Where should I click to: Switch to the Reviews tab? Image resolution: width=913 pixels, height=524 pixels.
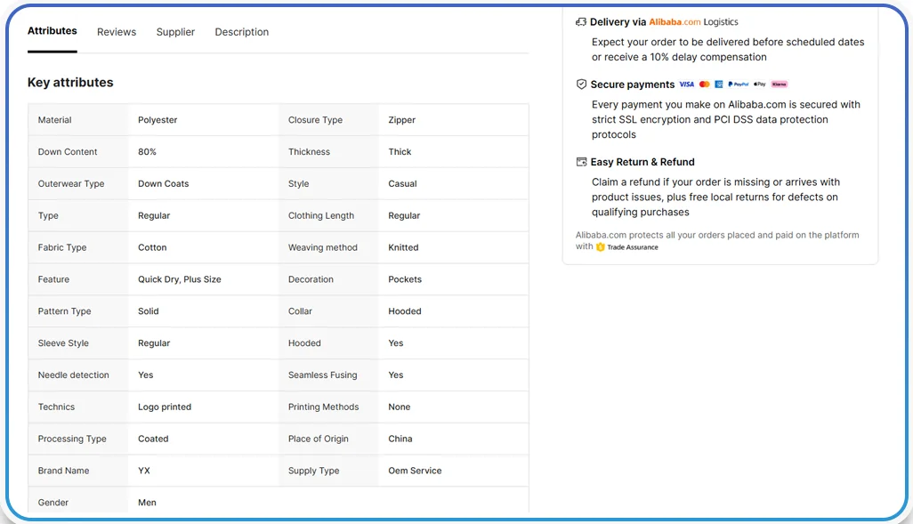click(117, 32)
